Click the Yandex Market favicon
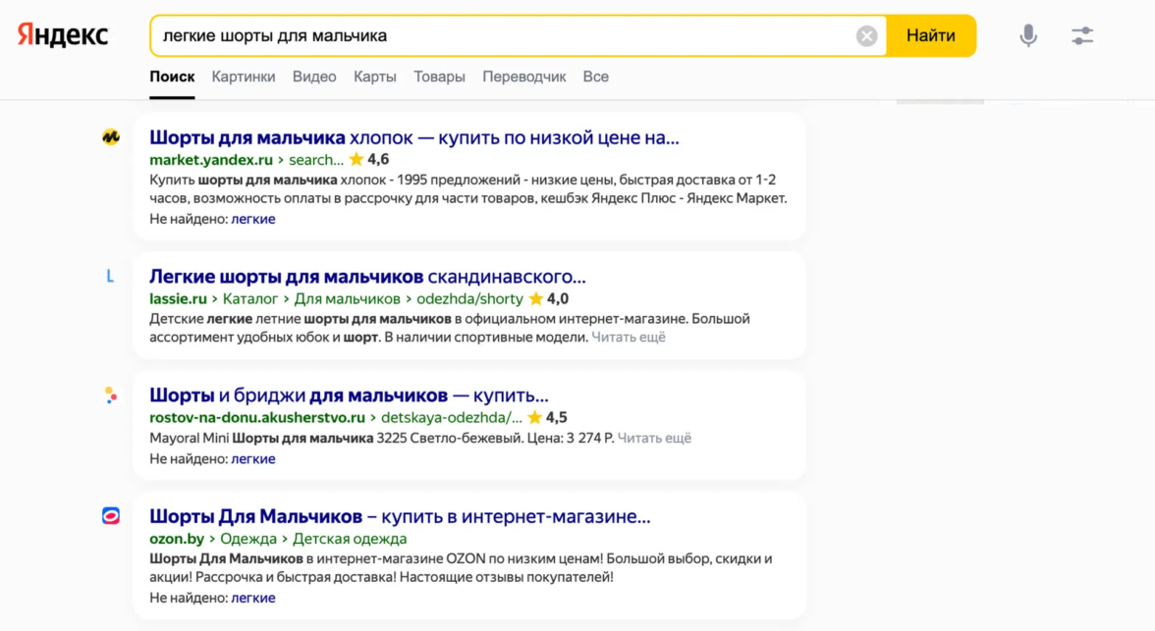Screen dimensions: 1155x631 point(110,137)
